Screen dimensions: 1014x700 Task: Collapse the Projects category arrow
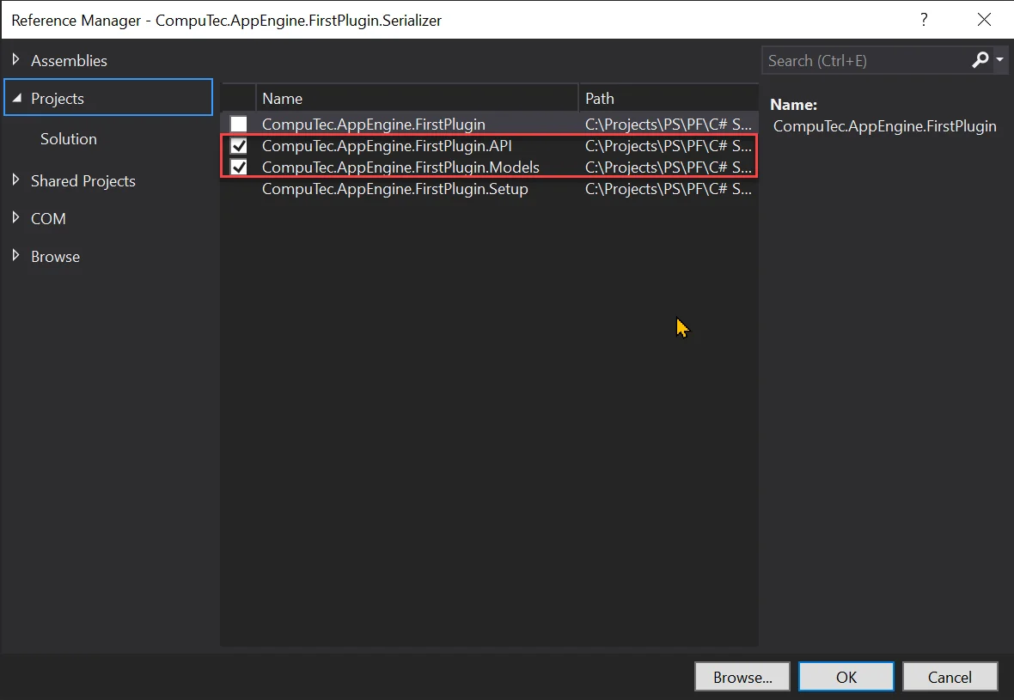16,99
